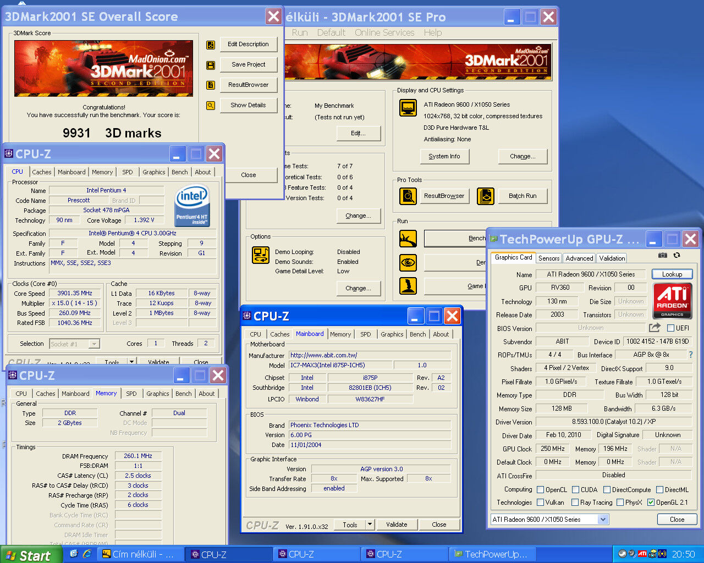The image size is (704, 563).
Task: Click the monitor icon in Display settings
Action: (x=408, y=108)
